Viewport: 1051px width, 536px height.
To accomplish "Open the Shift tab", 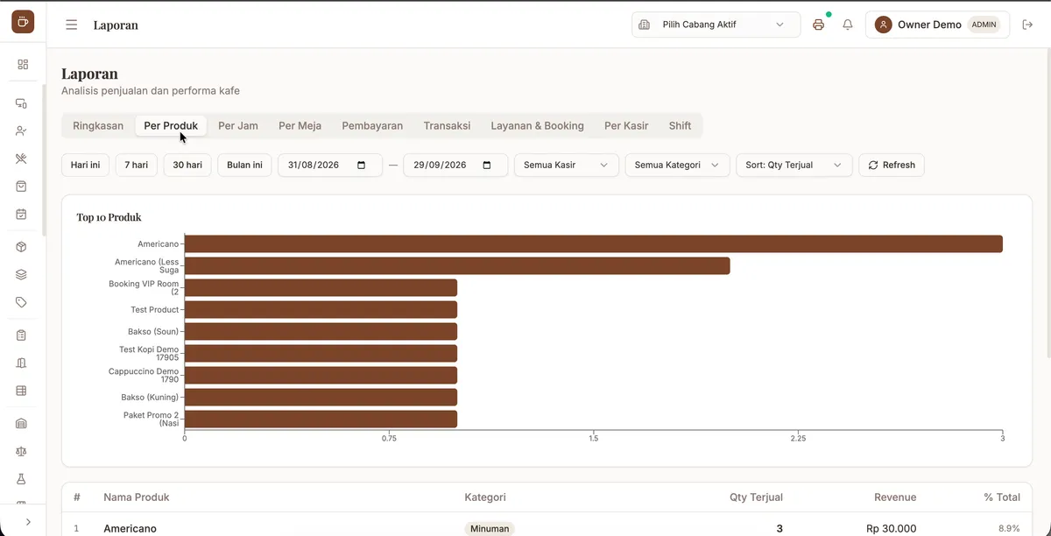I will point(681,125).
